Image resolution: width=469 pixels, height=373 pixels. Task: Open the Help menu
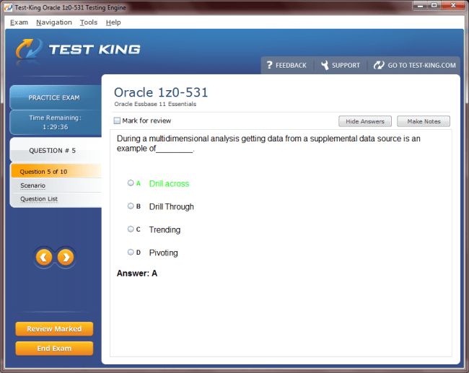[113, 22]
